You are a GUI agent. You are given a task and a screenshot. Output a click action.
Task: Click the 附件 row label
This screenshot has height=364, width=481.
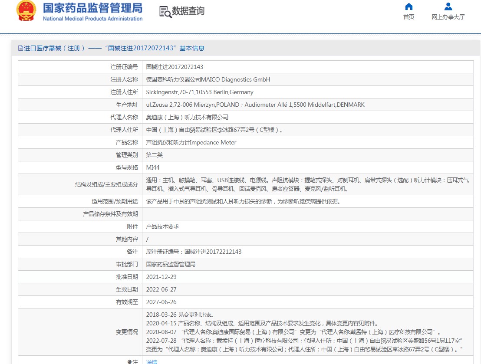[132, 226]
